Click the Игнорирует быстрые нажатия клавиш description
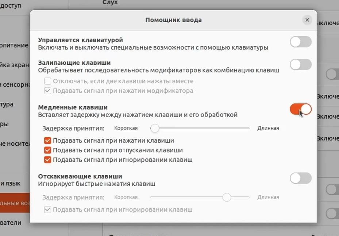This screenshot has height=236, width=339. point(97,184)
